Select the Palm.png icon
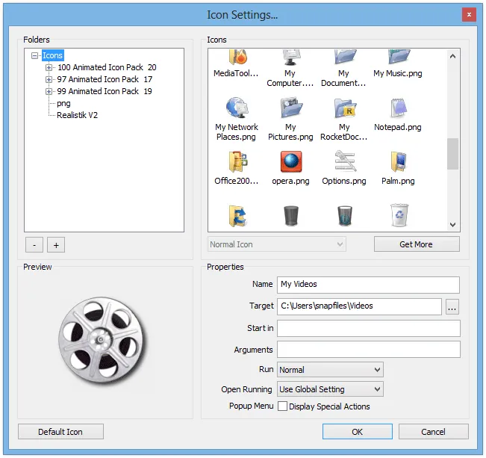Screen dimensions: 486x458 click(399, 161)
